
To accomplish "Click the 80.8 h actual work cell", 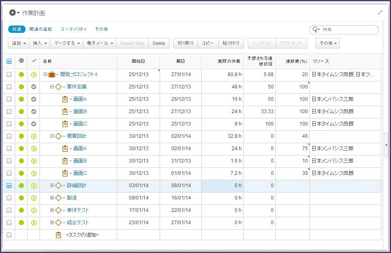I will click(222, 74).
